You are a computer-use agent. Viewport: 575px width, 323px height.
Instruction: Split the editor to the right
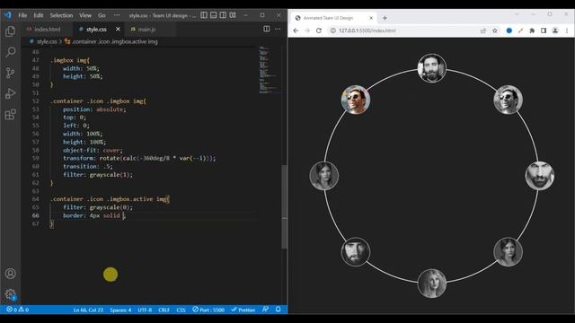tap(267, 29)
